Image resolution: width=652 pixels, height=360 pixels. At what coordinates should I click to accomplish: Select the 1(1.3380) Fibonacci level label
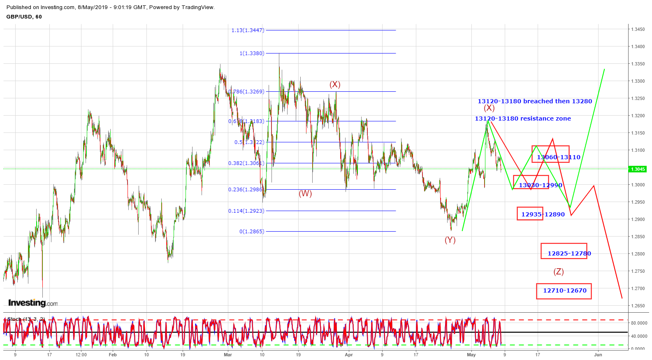pos(252,53)
